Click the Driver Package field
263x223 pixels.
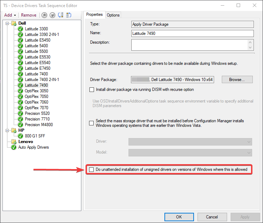point(173,80)
